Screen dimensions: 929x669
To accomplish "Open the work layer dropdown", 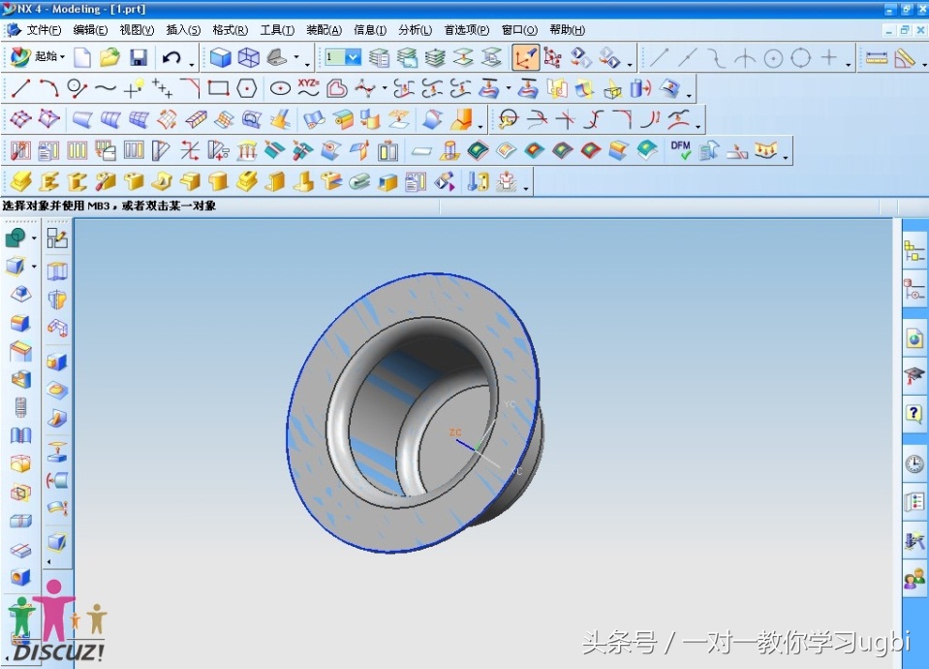I will (350, 56).
